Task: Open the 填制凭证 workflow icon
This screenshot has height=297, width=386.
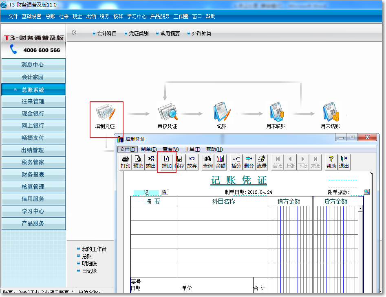Action: pos(105,114)
